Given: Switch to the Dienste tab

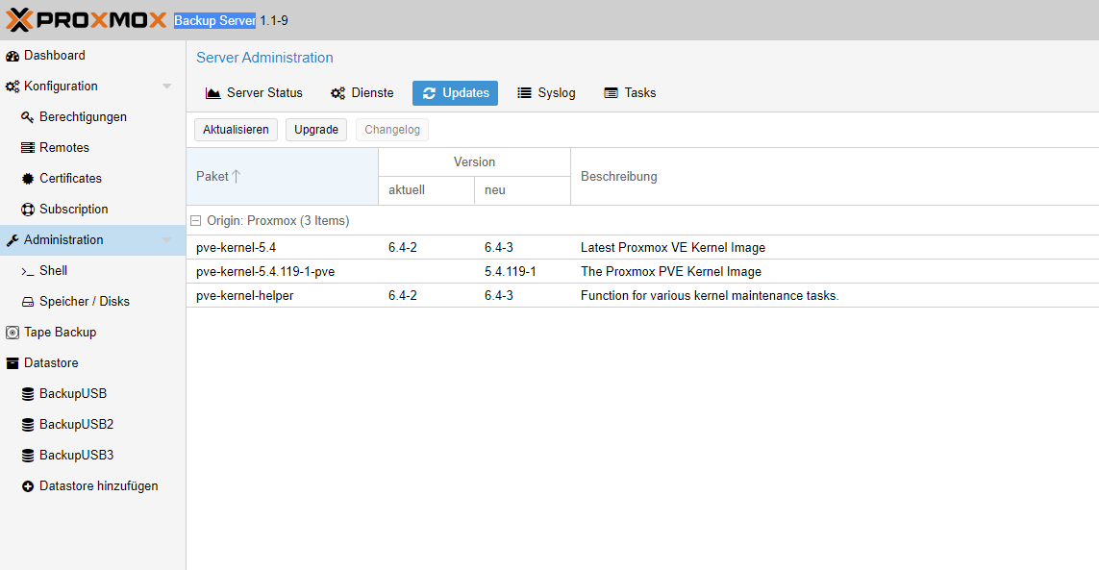Looking at the screenshot, I should [x=362, y=93].
